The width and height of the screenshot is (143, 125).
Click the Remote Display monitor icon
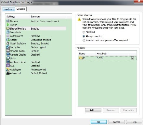coord(8,55)
